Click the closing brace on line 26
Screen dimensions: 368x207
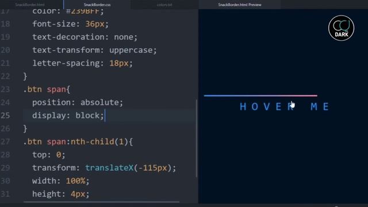click(x=25, y=129)
